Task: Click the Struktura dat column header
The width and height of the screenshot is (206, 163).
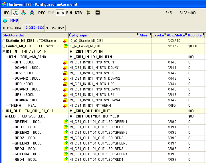Action: point(35,35)
